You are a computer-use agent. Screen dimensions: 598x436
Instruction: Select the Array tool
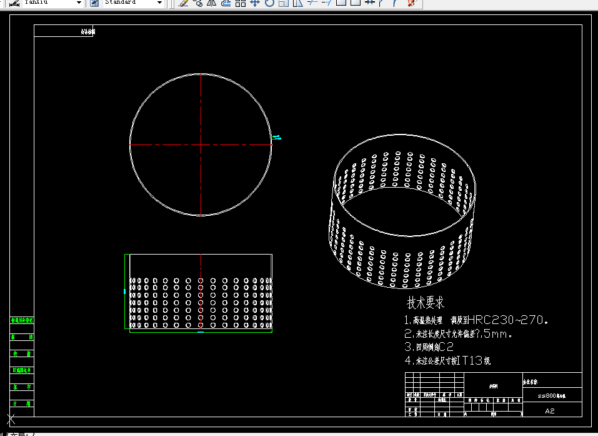coord(241,3)
